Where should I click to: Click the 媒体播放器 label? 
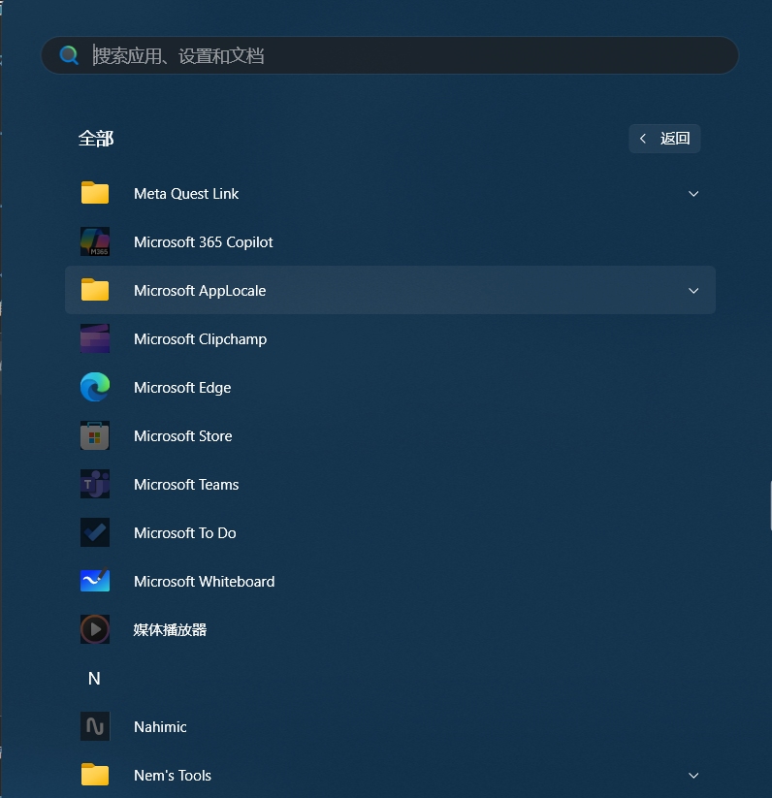(170, 630)
